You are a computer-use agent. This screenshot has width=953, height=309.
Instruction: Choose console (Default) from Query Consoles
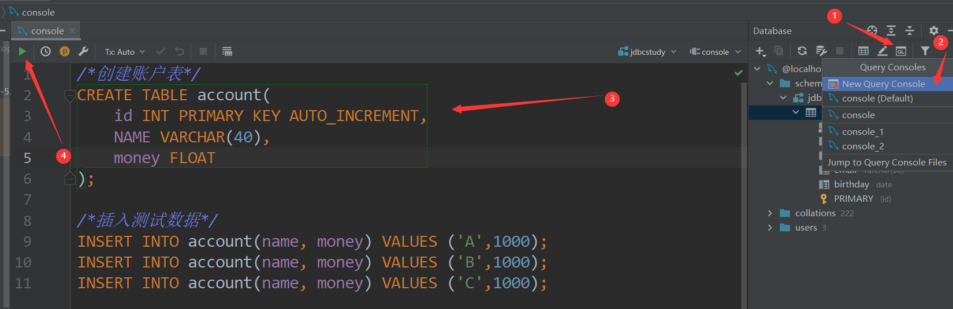coord(887,98)
